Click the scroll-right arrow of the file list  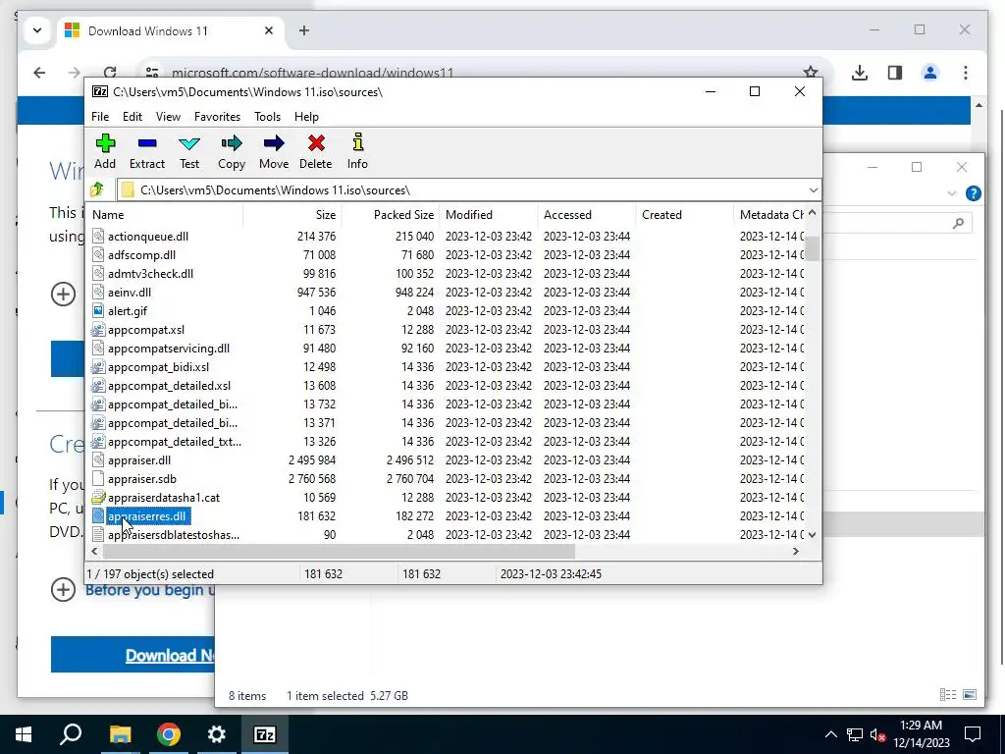click(x=795, y=552)
